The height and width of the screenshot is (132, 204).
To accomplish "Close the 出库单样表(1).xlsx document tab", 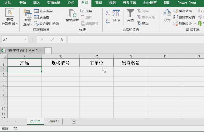I will point(41,50).
